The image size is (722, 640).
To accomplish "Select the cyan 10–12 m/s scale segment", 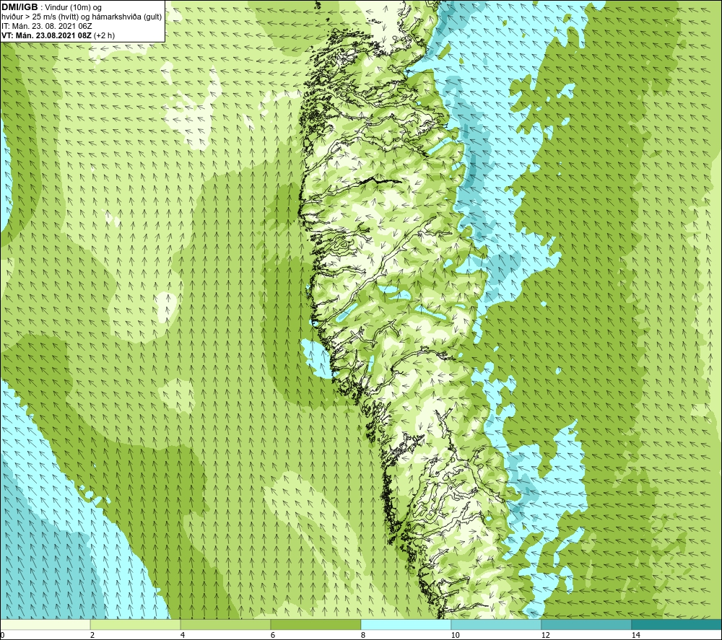I will tap(497, 624).
